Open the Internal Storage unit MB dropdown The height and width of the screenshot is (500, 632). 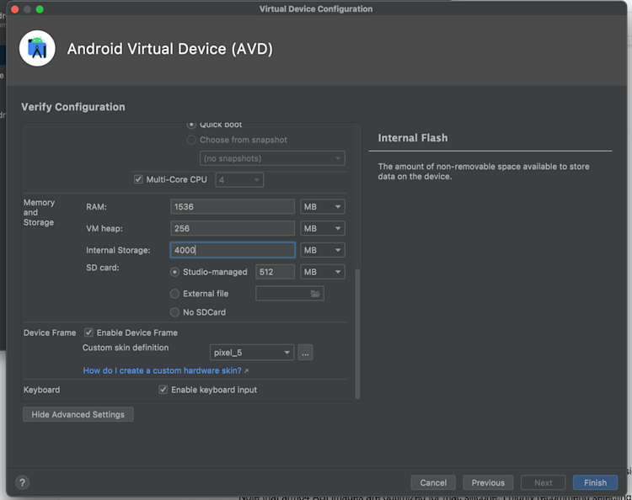pyautogui.click(x=323, y=250)
